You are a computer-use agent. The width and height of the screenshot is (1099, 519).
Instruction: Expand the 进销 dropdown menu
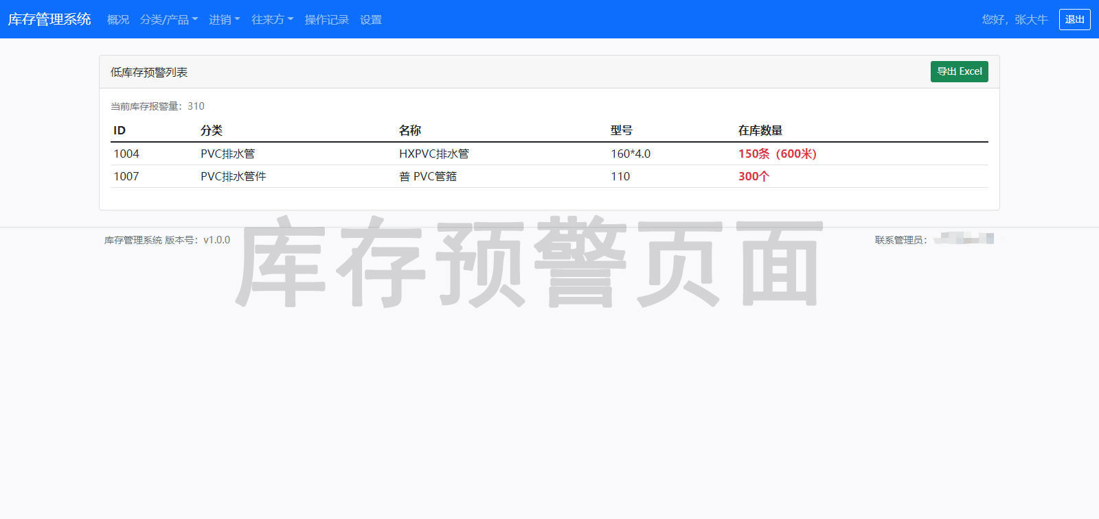(225, 20)
